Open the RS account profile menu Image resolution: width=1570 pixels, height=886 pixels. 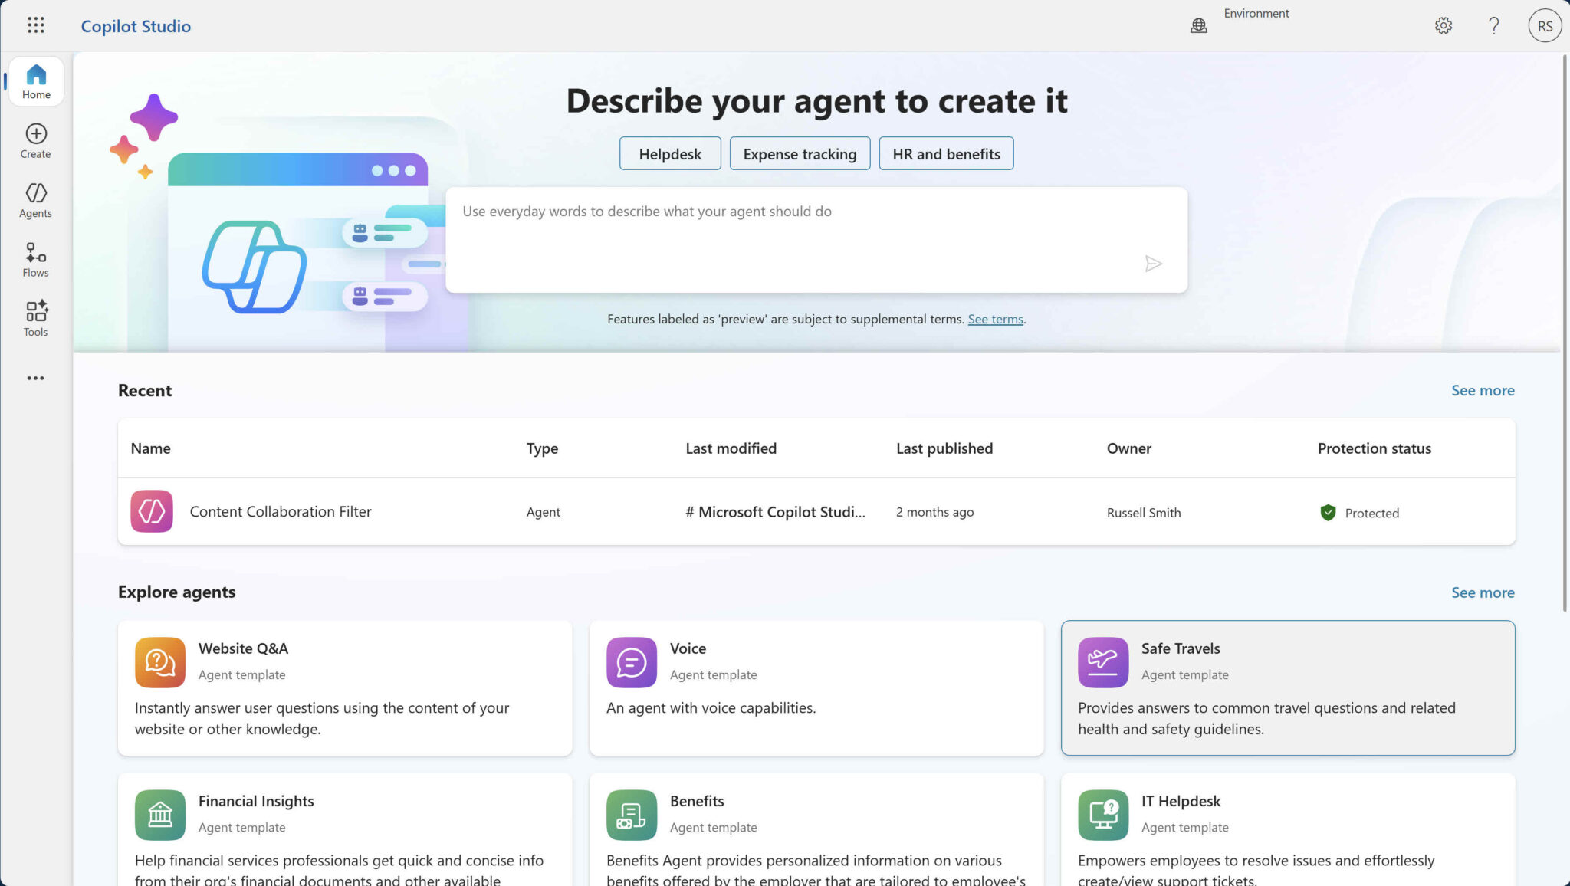click(1544, 26)
